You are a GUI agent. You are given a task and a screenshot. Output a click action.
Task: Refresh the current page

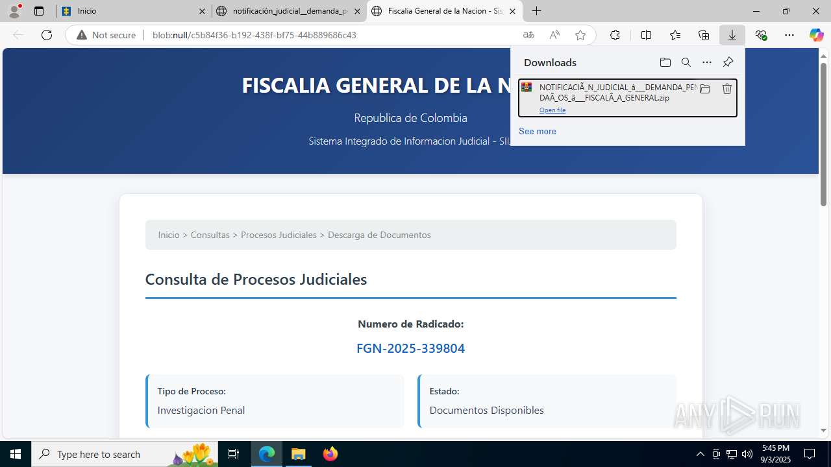(x=47, y=35)
